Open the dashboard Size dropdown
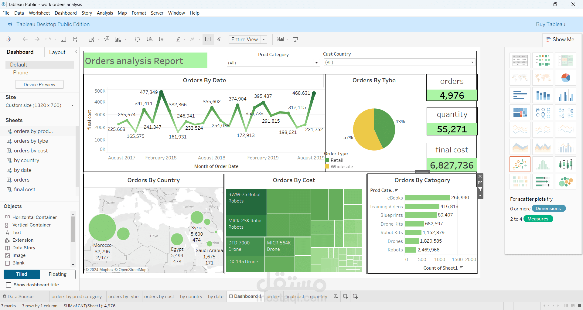Image resolution: width=583 pixels, height=310 pixels. pos(72,105)
